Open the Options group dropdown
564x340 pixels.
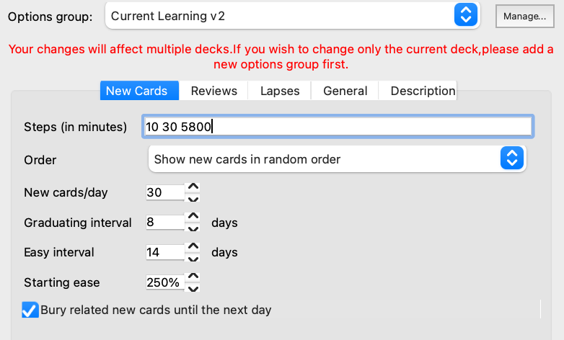click(x=292, y=15)
